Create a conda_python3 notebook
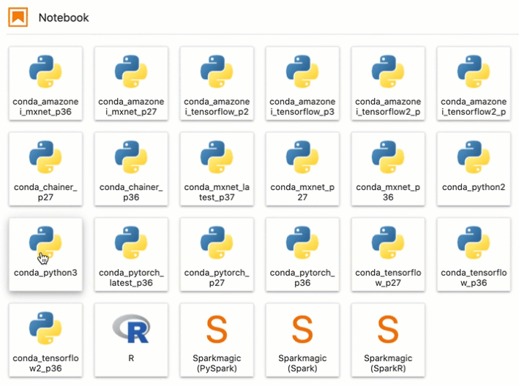The height and width of the screenshot is (386, 519). pyautogui.click(x=45, y=254)
